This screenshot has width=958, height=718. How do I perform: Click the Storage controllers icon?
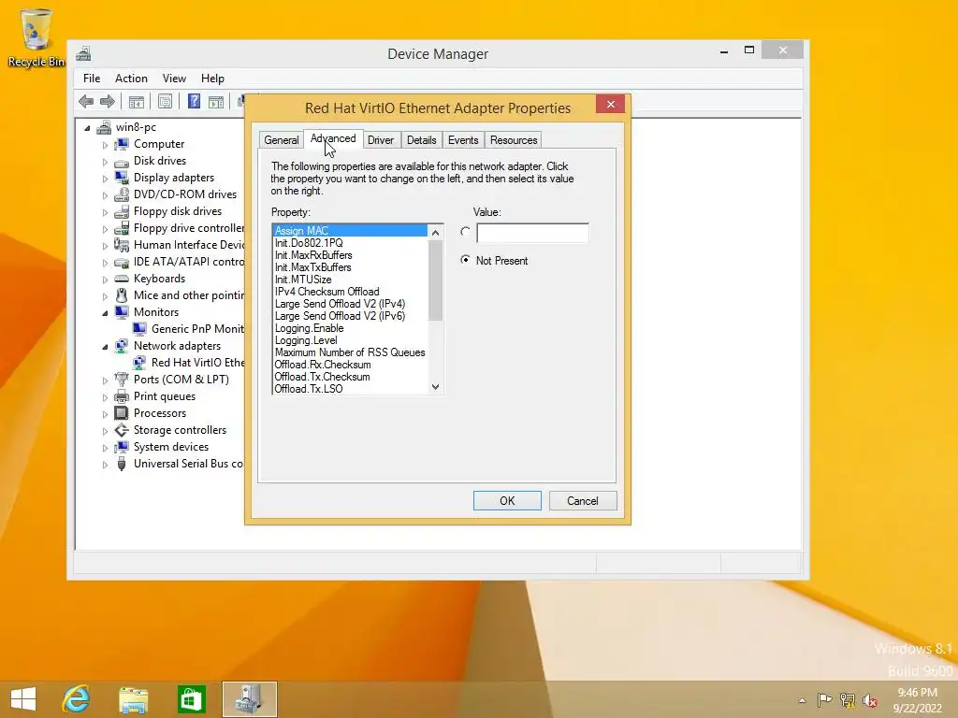pos(122,430)
